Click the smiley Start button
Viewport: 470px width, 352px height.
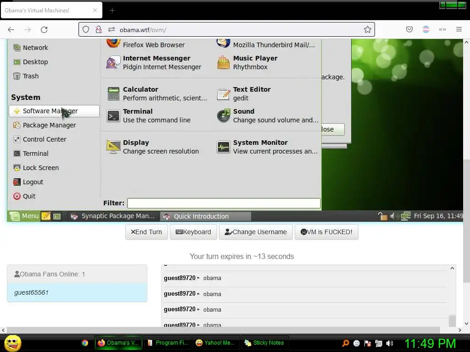12,343
